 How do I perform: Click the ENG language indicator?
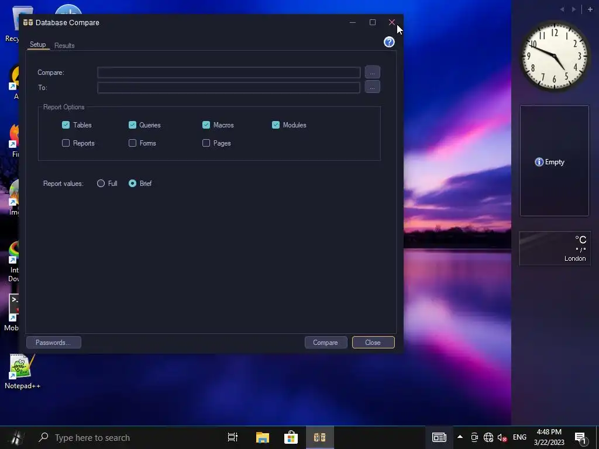click(519, 437)
